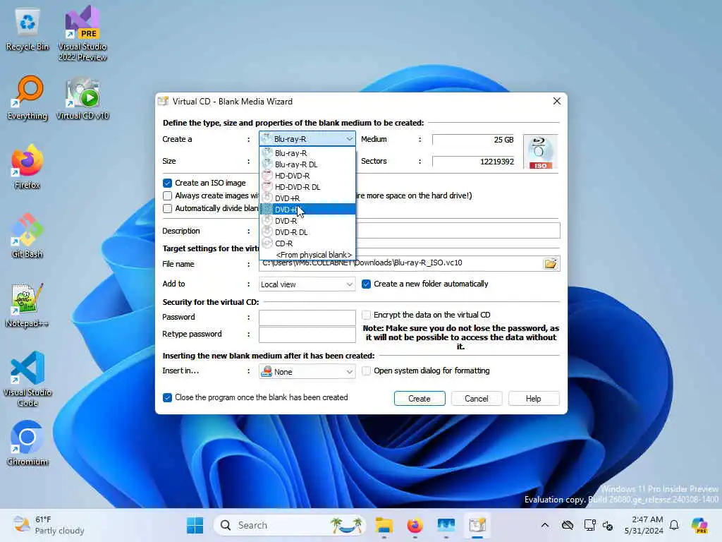Click the Password input field
The image size is (722, 542).
pos(307,318)
